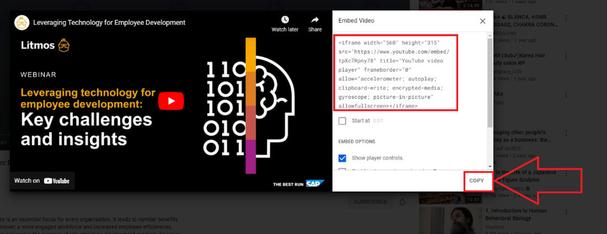Enable the 'Start at' checkbox
The height and width of the screenshot is (234, 607).
click(x=342, y=121)
